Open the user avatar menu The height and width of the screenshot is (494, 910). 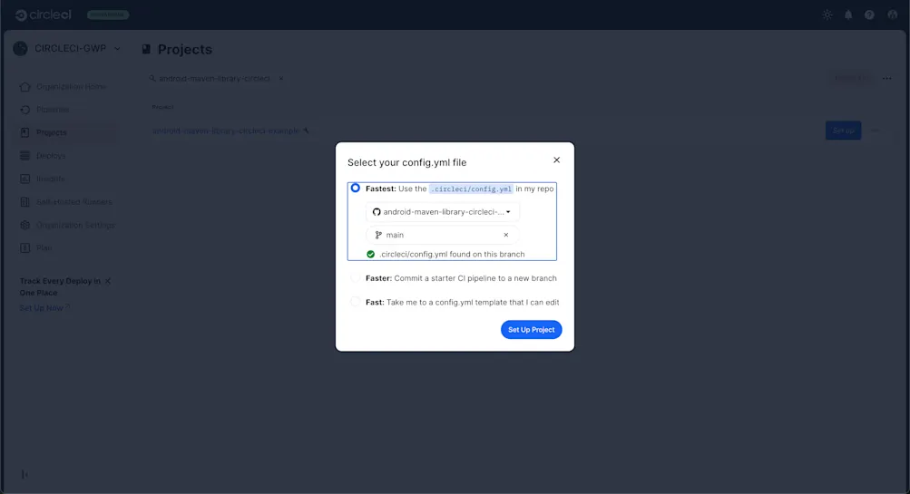pos(893,15)
